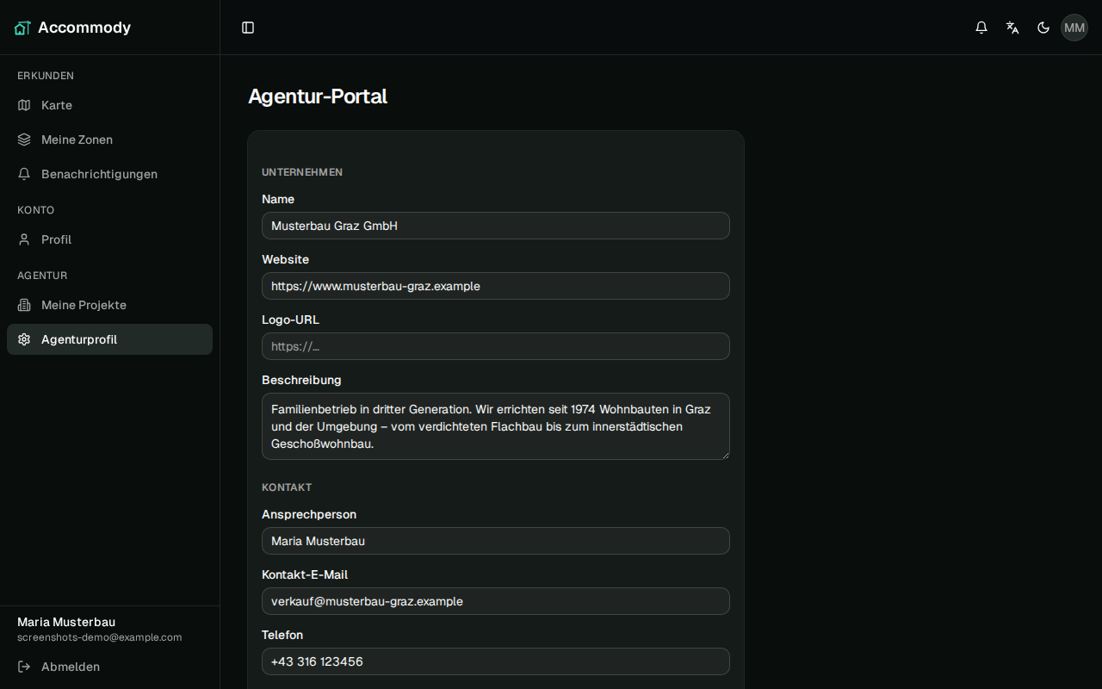Viewport: 1102px width, 689px height.
Task: Select Profil under Konto
Action: click(x=109, y=239)
